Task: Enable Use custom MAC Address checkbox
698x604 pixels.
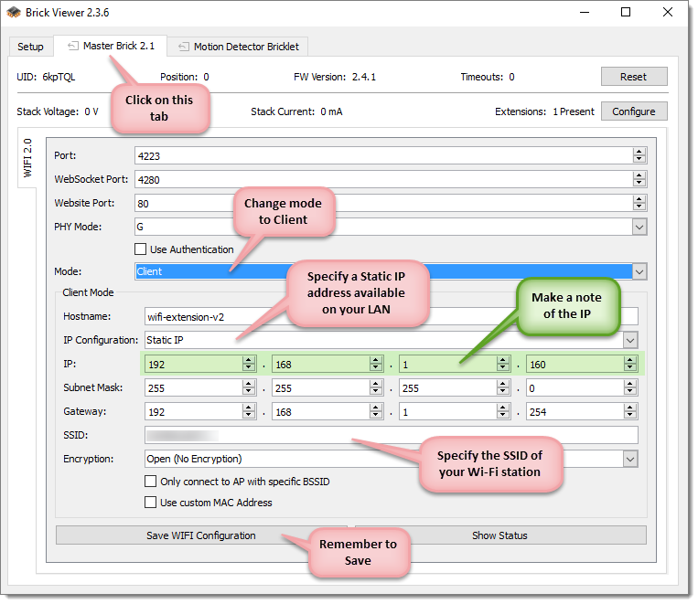Action: coord(150,503)
